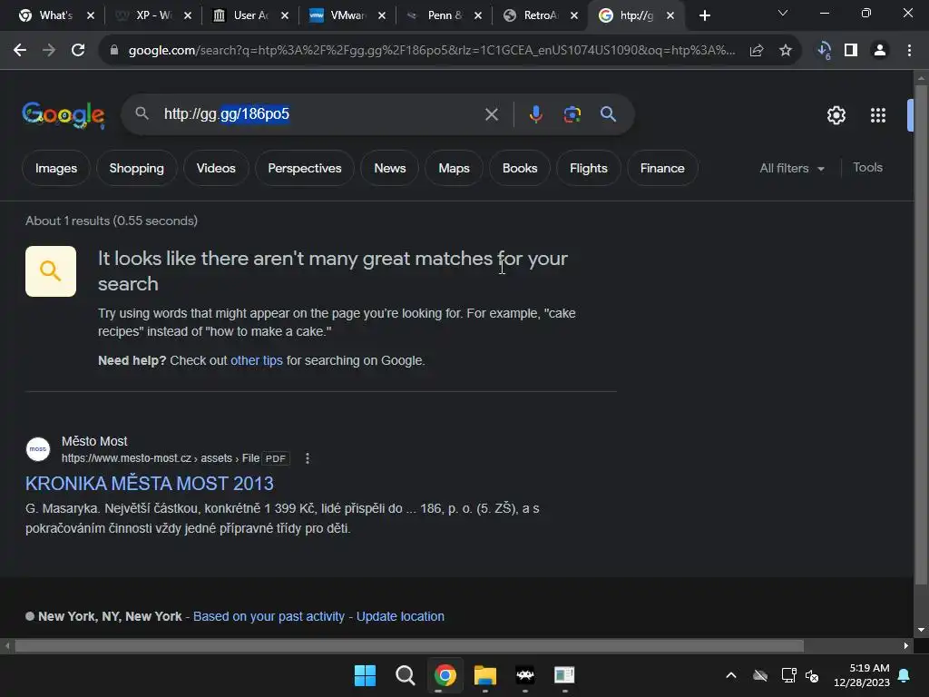Open the network and volume tray icons
929x697 pixels.
(800, 675)
